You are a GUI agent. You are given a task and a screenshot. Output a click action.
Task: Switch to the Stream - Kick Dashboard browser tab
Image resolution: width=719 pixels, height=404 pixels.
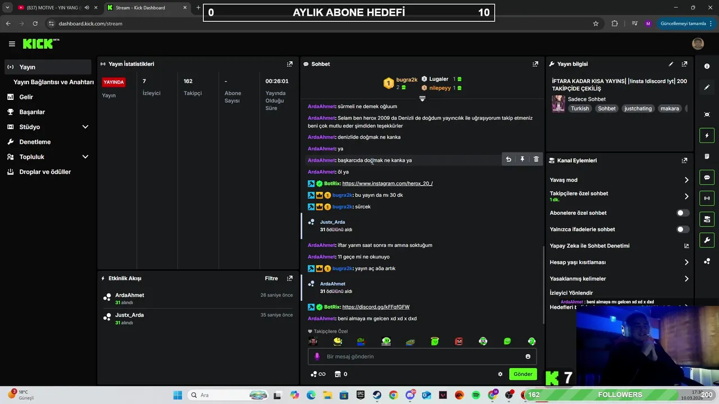click(x=147, y=8)
